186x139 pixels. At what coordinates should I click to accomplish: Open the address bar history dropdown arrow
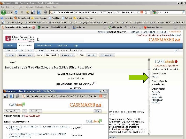pyautogui.click(x=149, y=12)
